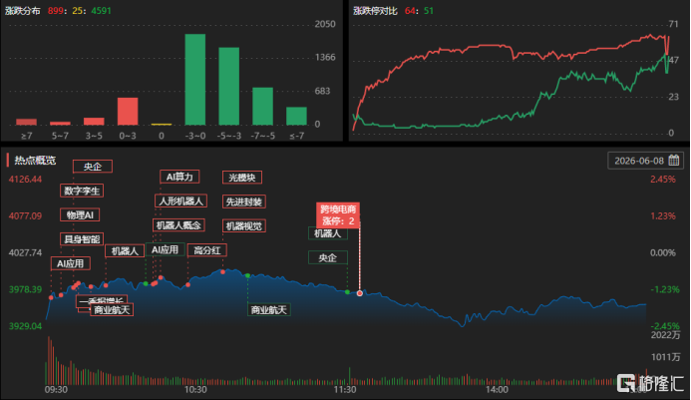Viewport: 691px width, 400px height.
Task: Select the AI算力 hotspot tag
Action: (179, 177)
